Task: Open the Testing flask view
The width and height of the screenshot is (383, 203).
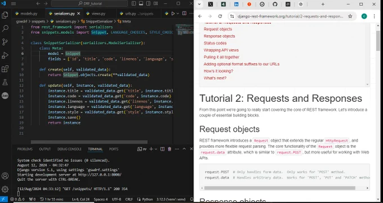Action: pyautogui.click(x=5, y=82)
